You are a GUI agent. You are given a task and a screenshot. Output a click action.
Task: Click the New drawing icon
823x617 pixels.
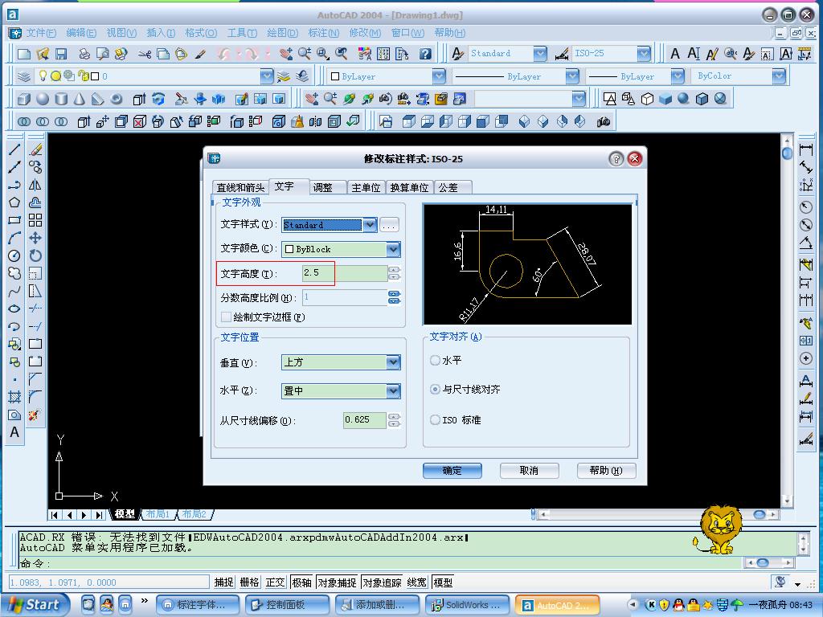click(23, 54)
